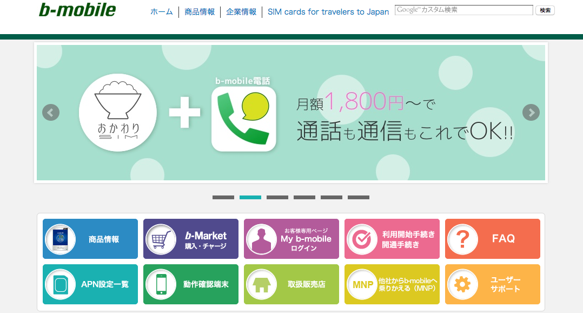583x313 pixels.
Task: Click the question mark FAQ icon
Action: click(462, 239)
